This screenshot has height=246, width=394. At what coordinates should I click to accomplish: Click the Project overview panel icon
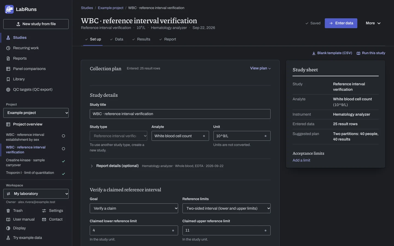point(8,124)
